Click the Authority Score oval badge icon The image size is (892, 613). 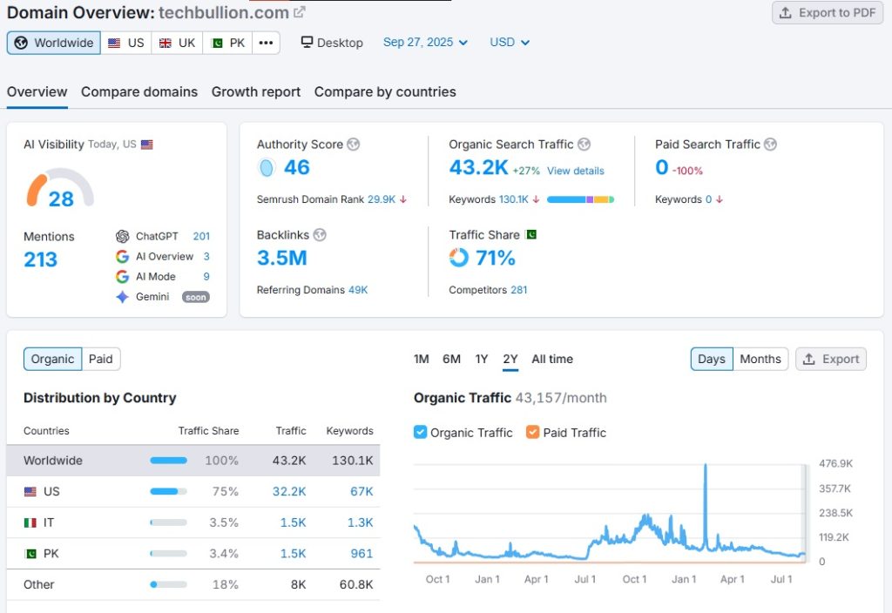pos(266,168)
